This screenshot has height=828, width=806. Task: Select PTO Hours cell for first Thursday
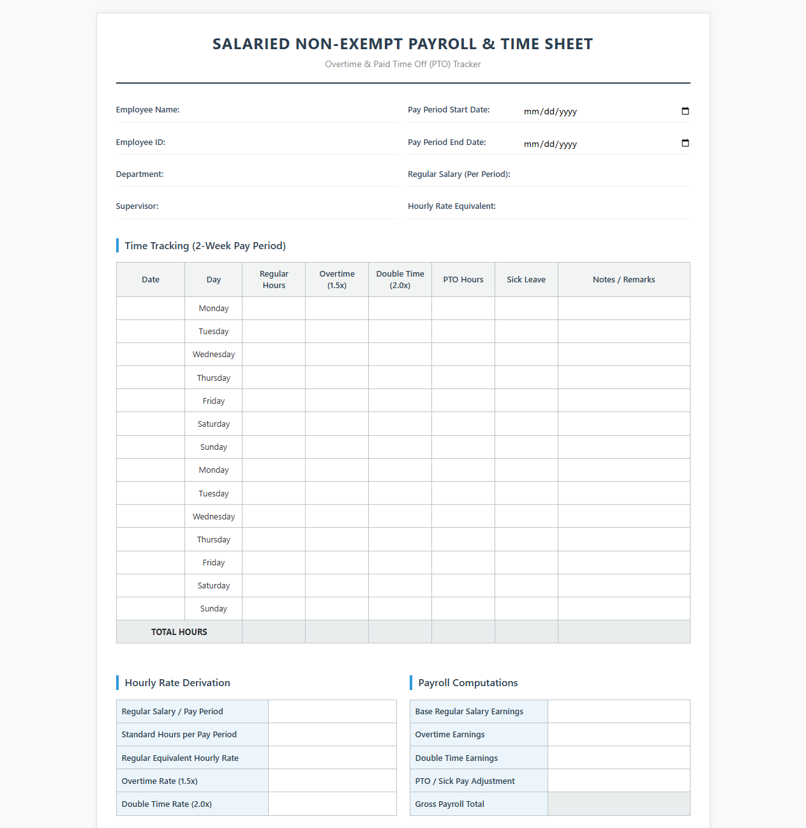pos(463,378)
